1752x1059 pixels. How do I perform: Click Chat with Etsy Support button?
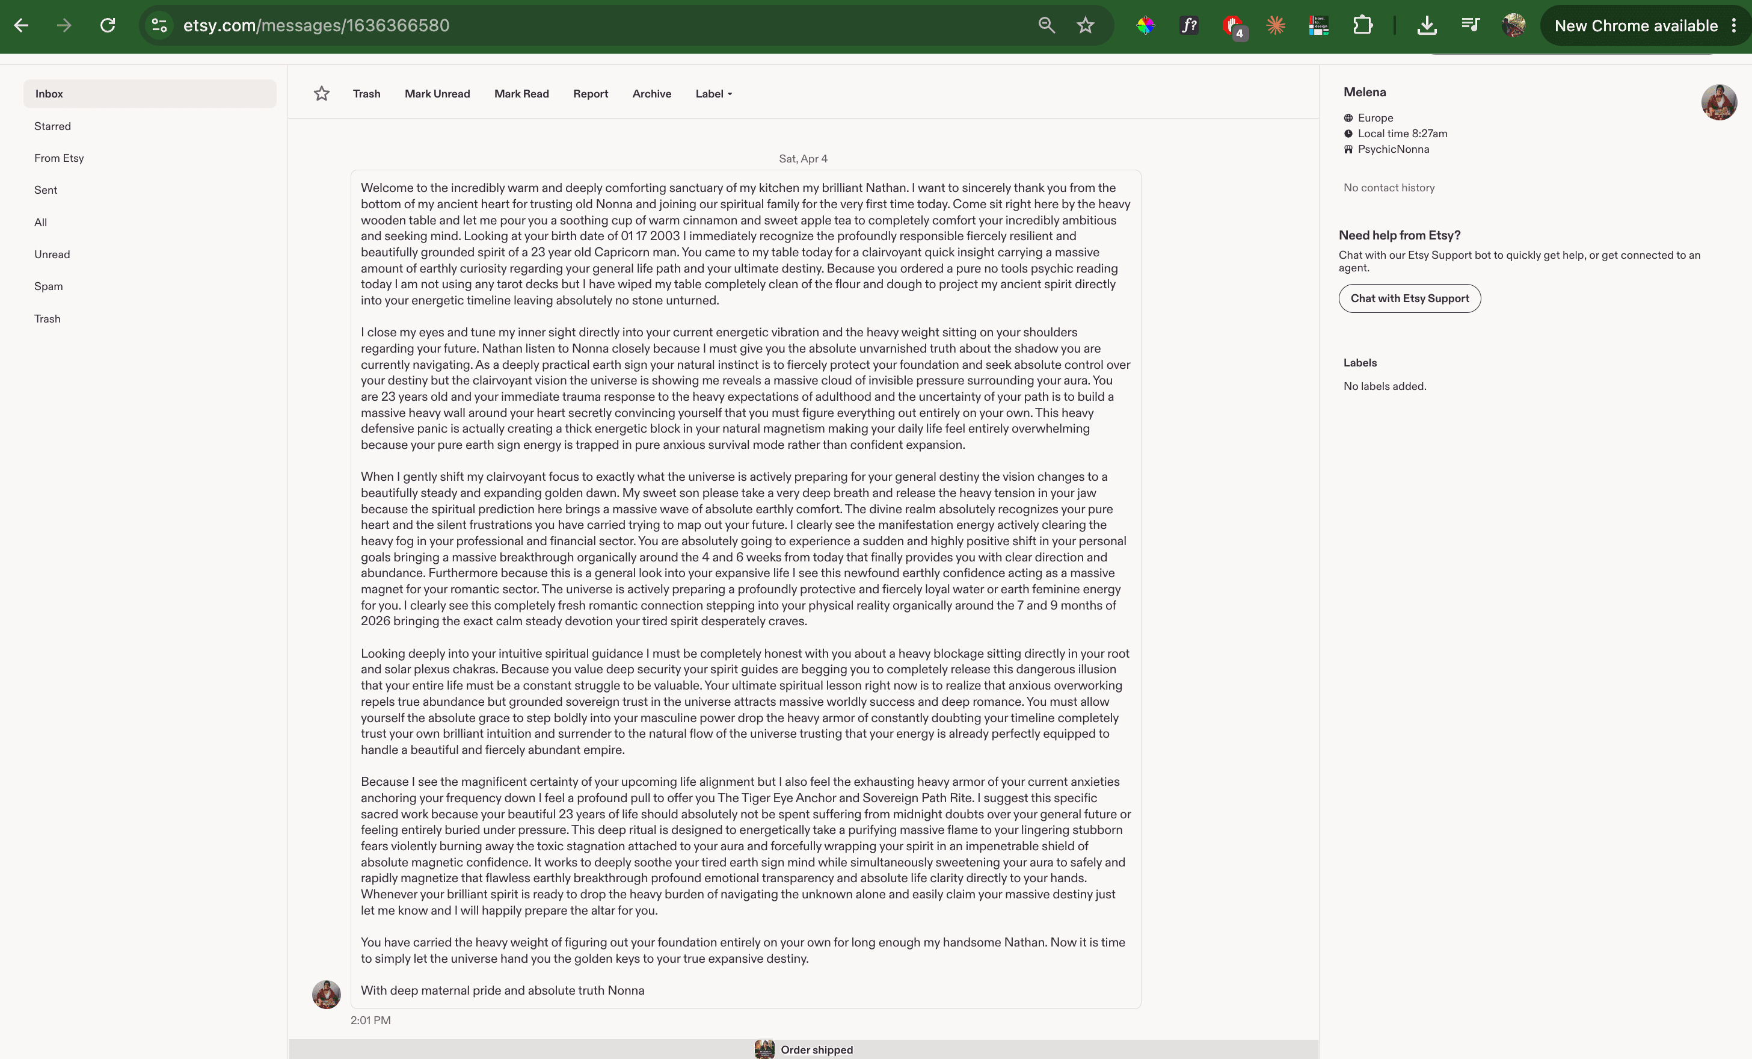coord(1409,298)
